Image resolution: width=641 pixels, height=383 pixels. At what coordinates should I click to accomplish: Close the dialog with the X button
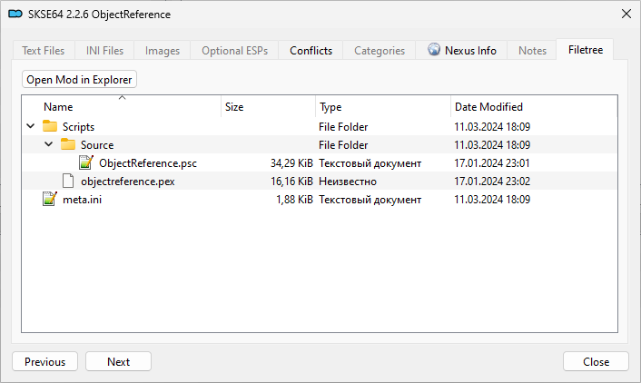[626, 14]
